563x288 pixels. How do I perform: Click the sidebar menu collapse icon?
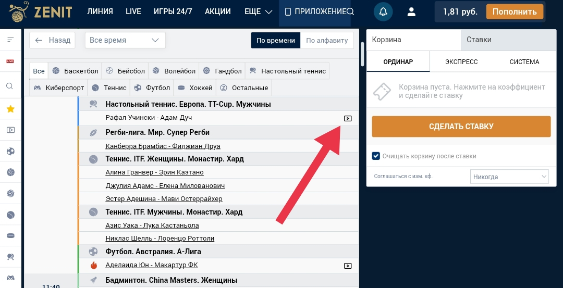pos(10,40)
